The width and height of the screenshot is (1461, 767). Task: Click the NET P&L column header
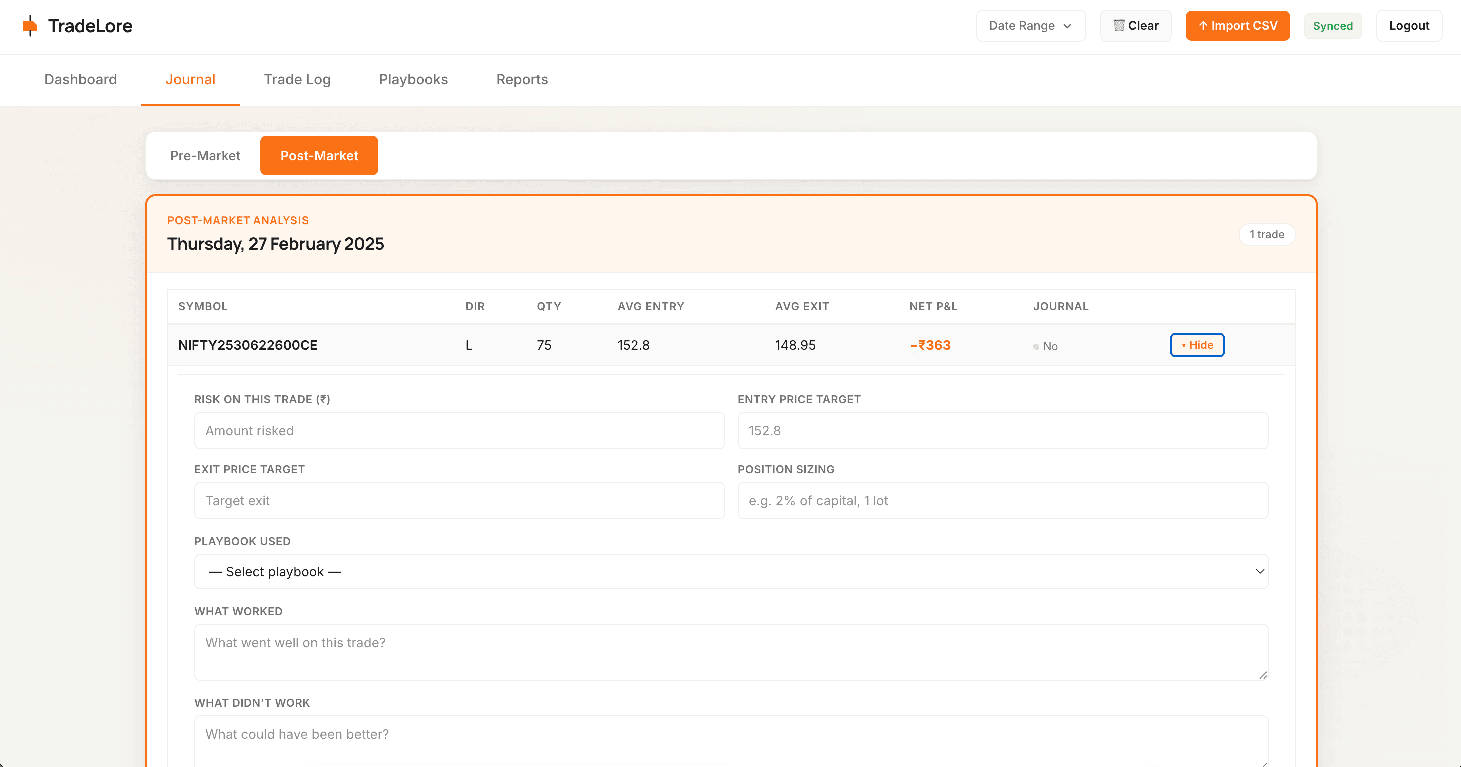933,306
